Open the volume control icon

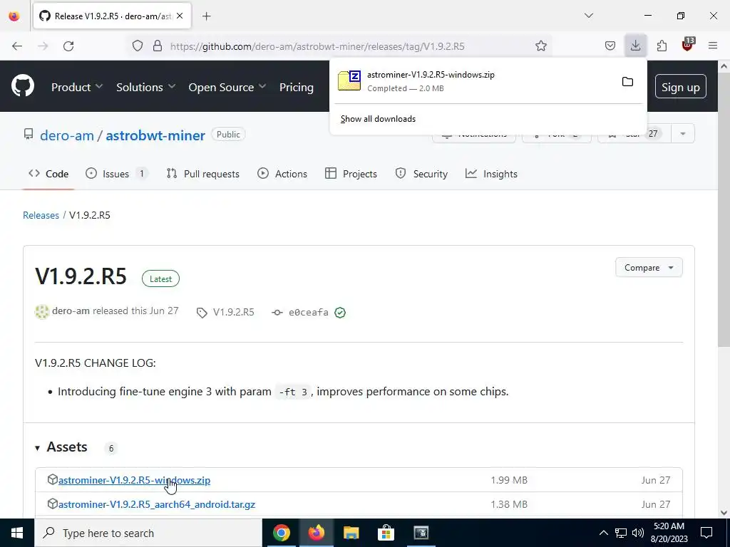click(638, 533)
